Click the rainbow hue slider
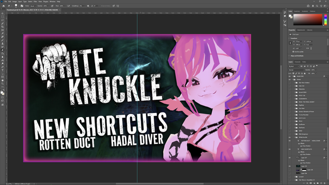 (325, 20)
